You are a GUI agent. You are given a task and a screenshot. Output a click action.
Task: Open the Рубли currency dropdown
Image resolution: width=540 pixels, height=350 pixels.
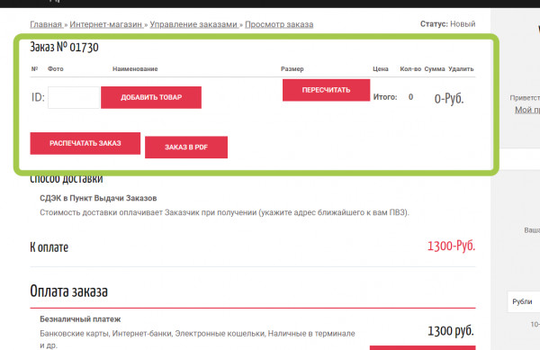(x=524, y=301)
